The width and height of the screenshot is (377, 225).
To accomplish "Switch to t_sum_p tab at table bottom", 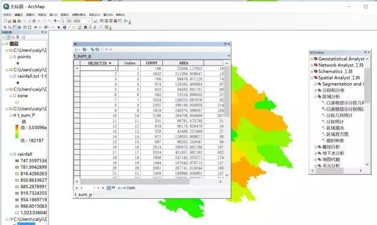I will tap(83, 194).
